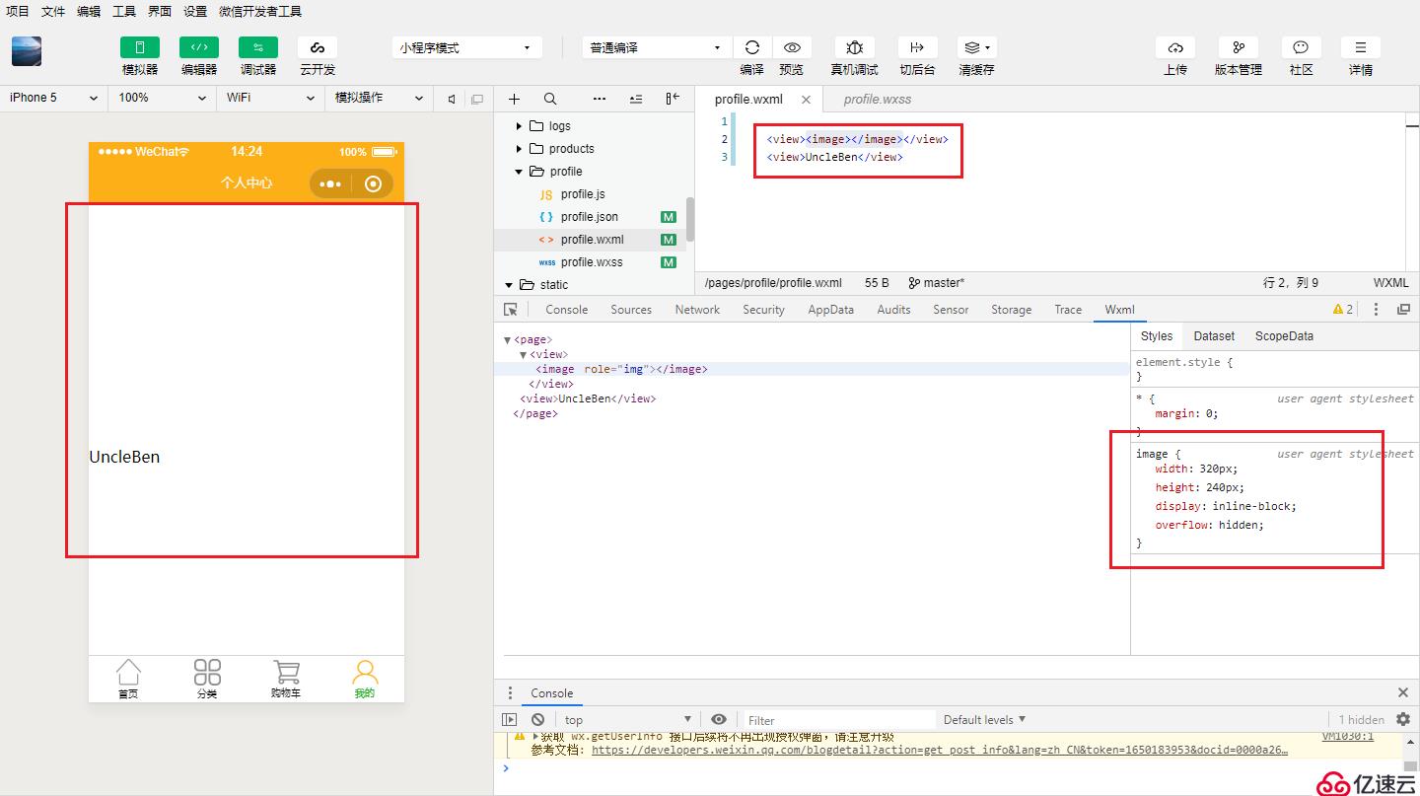Toggle simulator mute speaker icon
Image resolution: width=1420 pixels, height=796 pixels.
point(452,99)
